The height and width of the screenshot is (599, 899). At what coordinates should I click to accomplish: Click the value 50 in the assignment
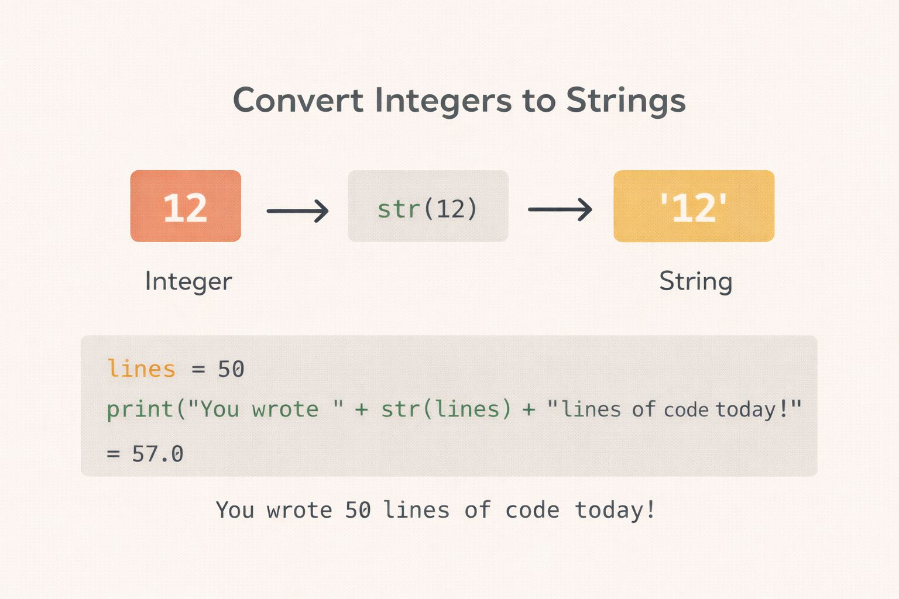(x=231, y=369)
